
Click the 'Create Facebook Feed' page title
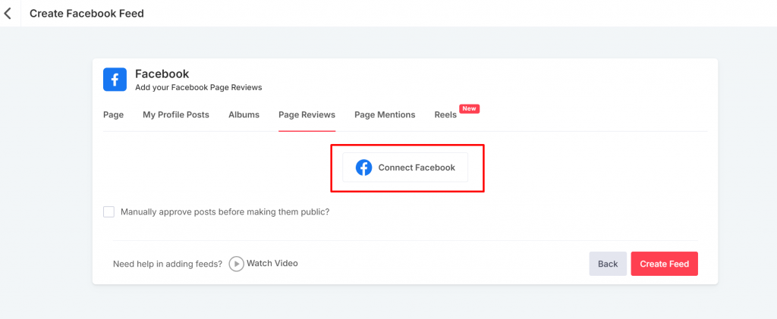click(x=87, y=14)
